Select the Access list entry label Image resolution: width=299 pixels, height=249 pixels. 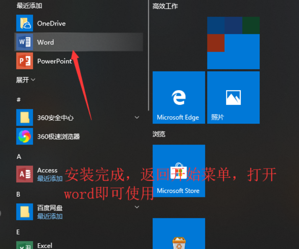47,170
